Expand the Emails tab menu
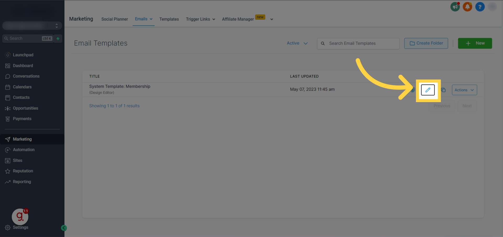The height and width of the screenshot is (237, 503). click(x=144, y=19)
